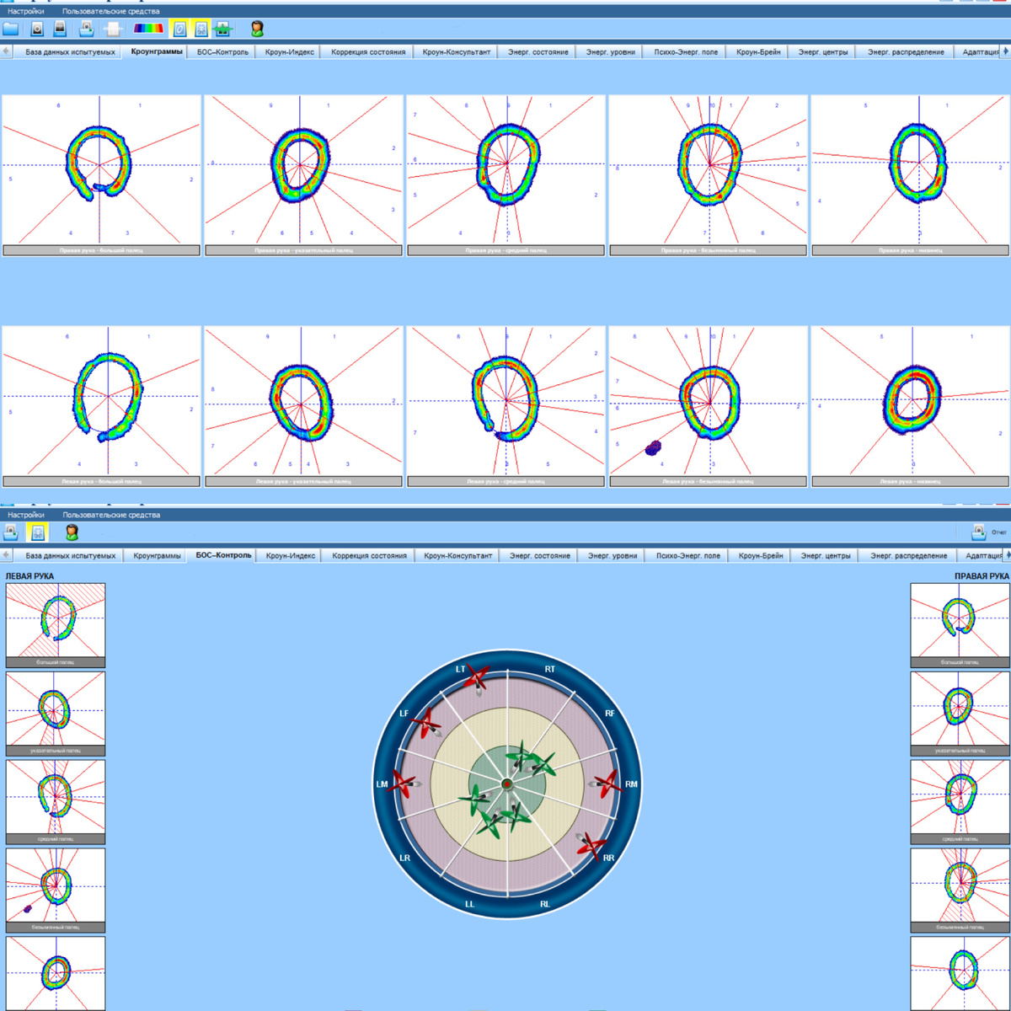Open Кроун-Брейн tab in lower window
This screenshot has width=1011, height=1011.
click(760, 555)
